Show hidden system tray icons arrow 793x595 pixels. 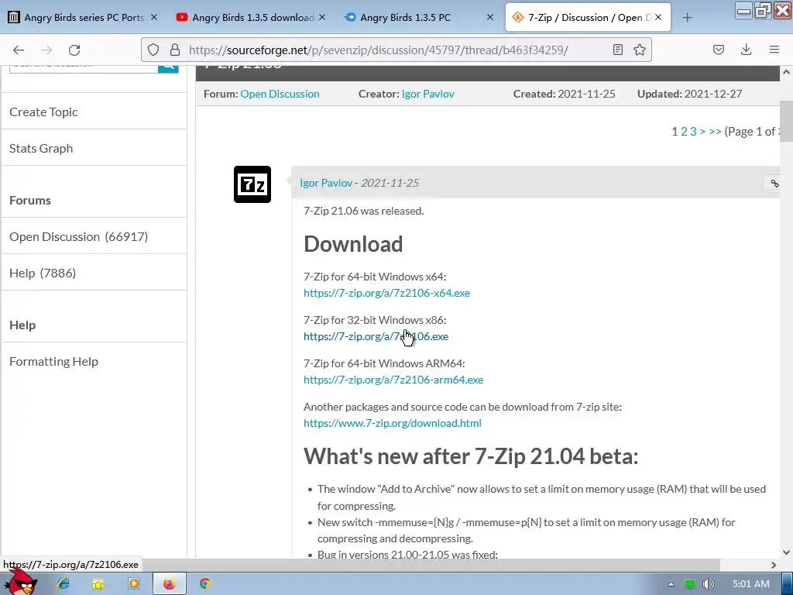[671, 584]
